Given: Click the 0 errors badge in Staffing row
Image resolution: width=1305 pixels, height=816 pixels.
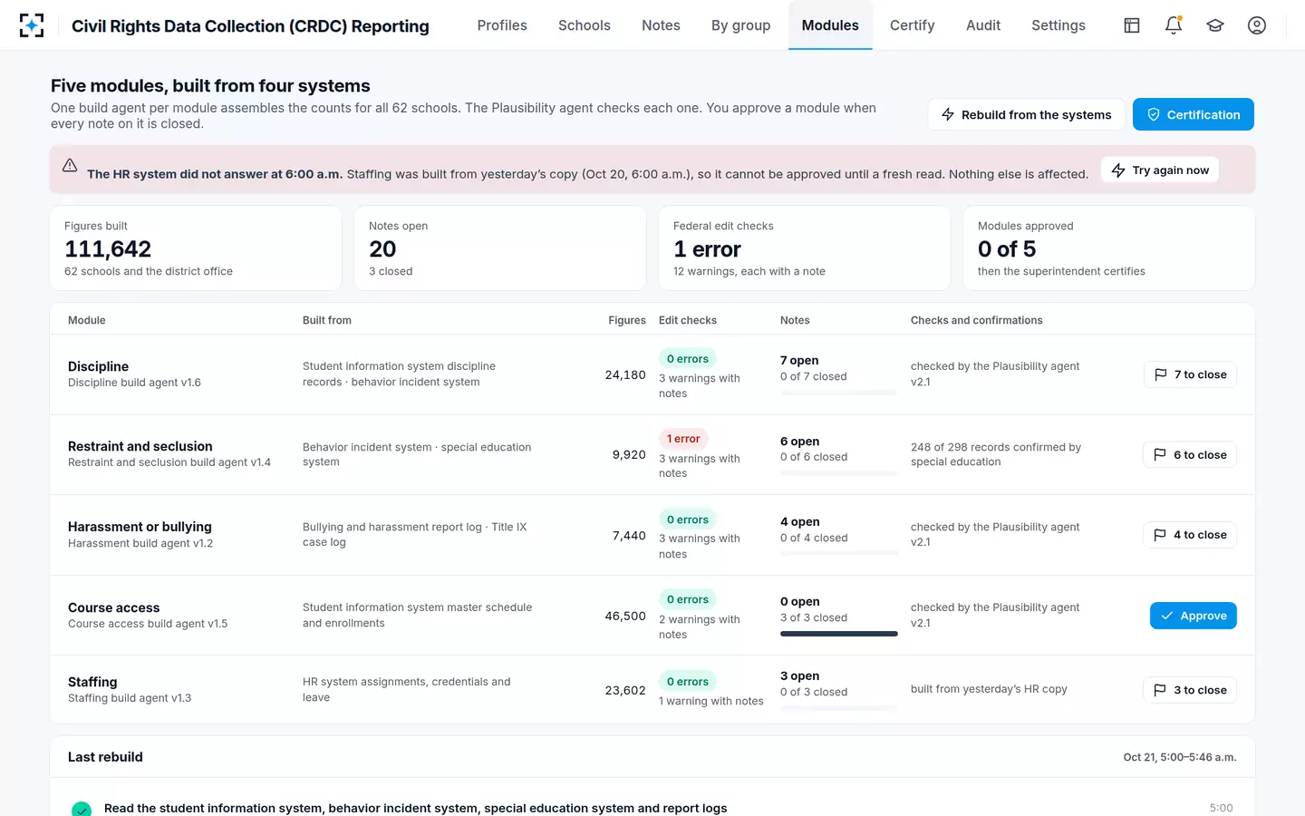Looking at the screenshot, I should pos(688,682).
